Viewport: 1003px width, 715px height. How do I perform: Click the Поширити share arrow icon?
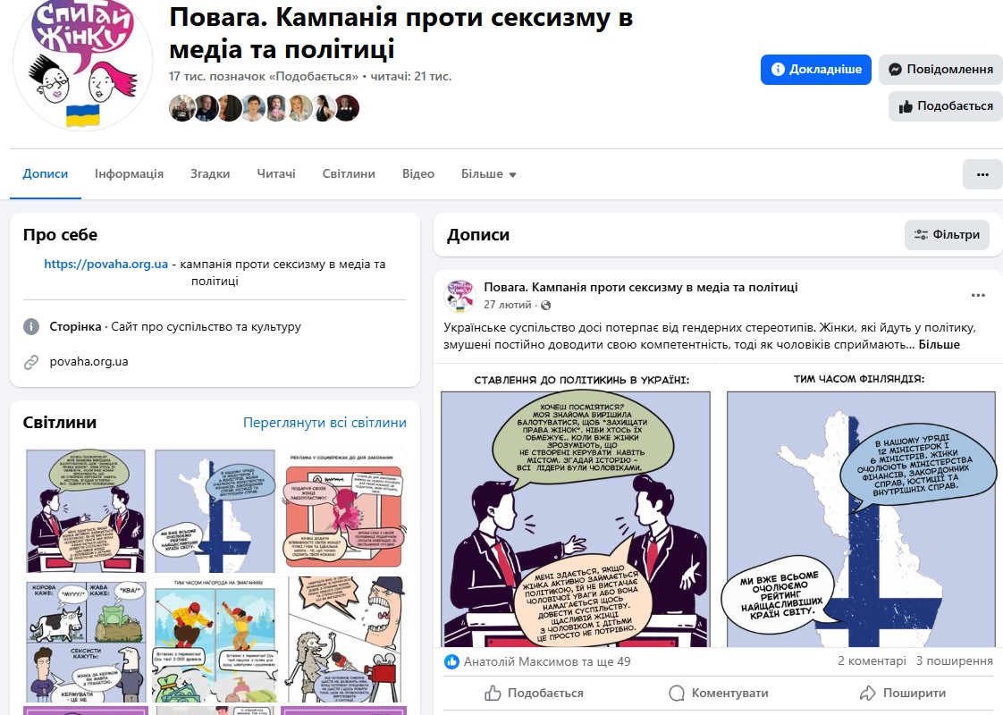click(x=867, y=693)
